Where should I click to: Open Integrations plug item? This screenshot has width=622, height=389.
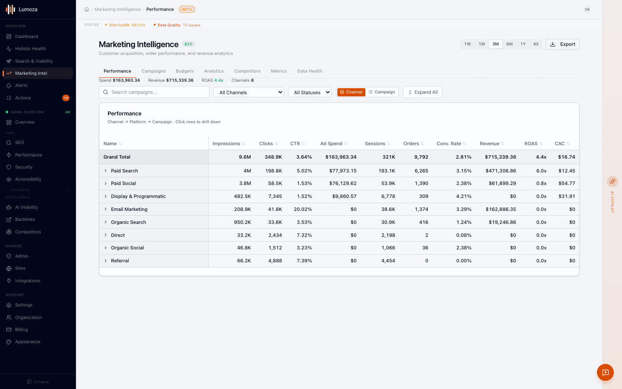click(x=38, y=281)
